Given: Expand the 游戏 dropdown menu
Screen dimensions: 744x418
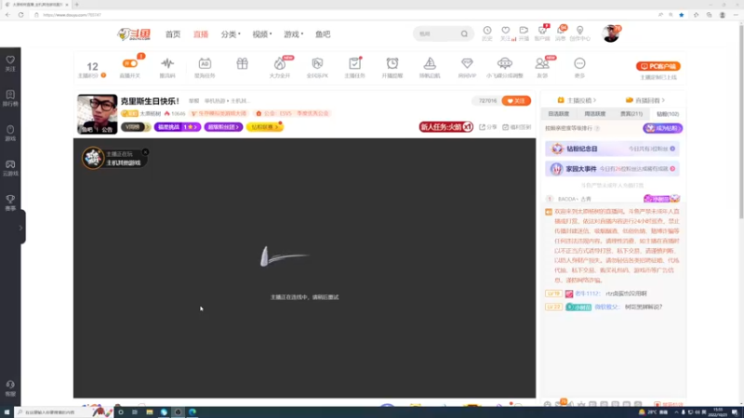Looking at the screenshot, I should point(293,34).
